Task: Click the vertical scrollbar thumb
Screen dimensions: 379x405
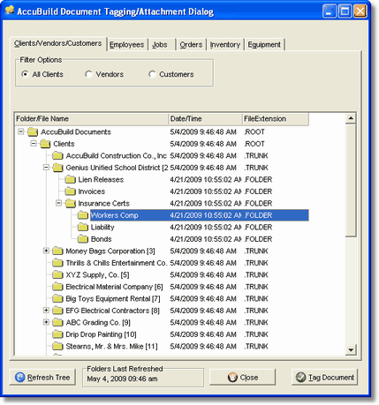Action: coord(351,180)
